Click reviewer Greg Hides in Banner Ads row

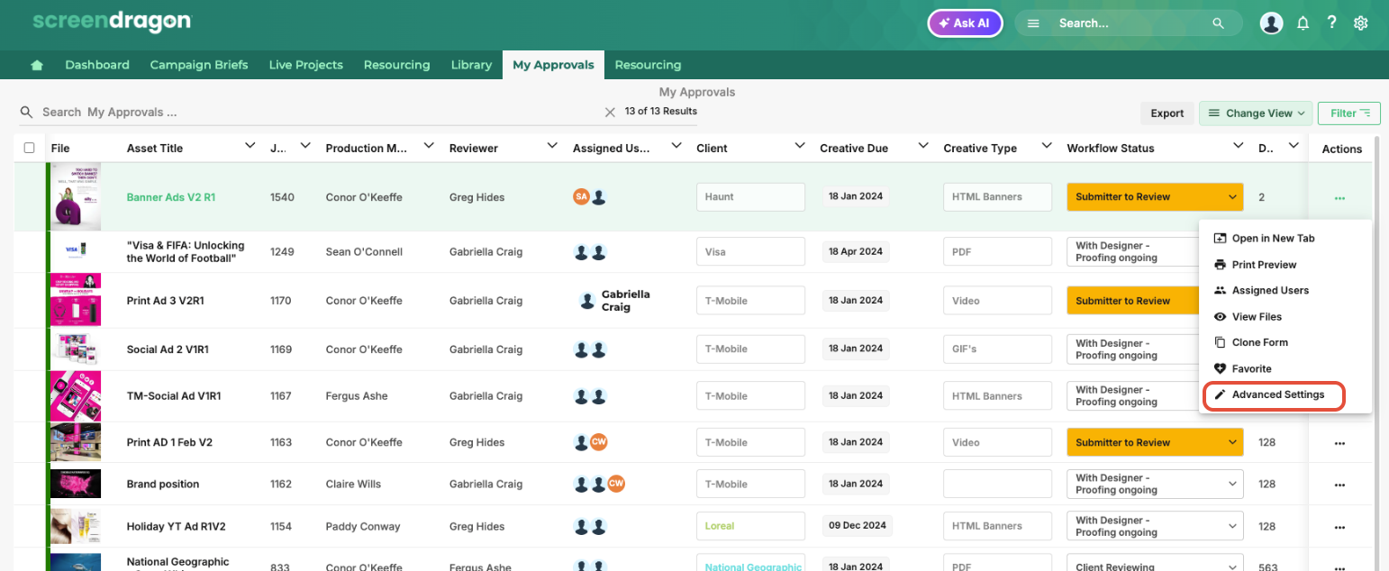pos(477,197)
